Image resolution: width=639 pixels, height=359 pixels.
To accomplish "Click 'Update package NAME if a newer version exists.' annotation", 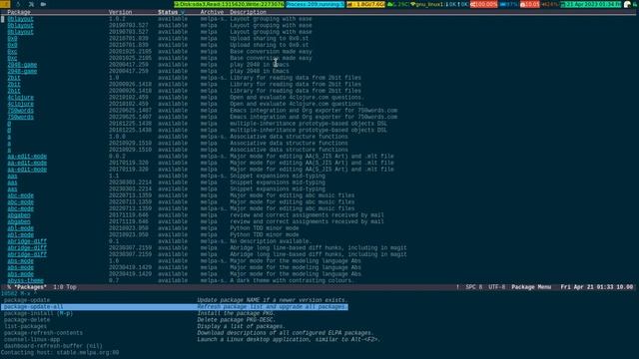I will [x=273, y=300].
